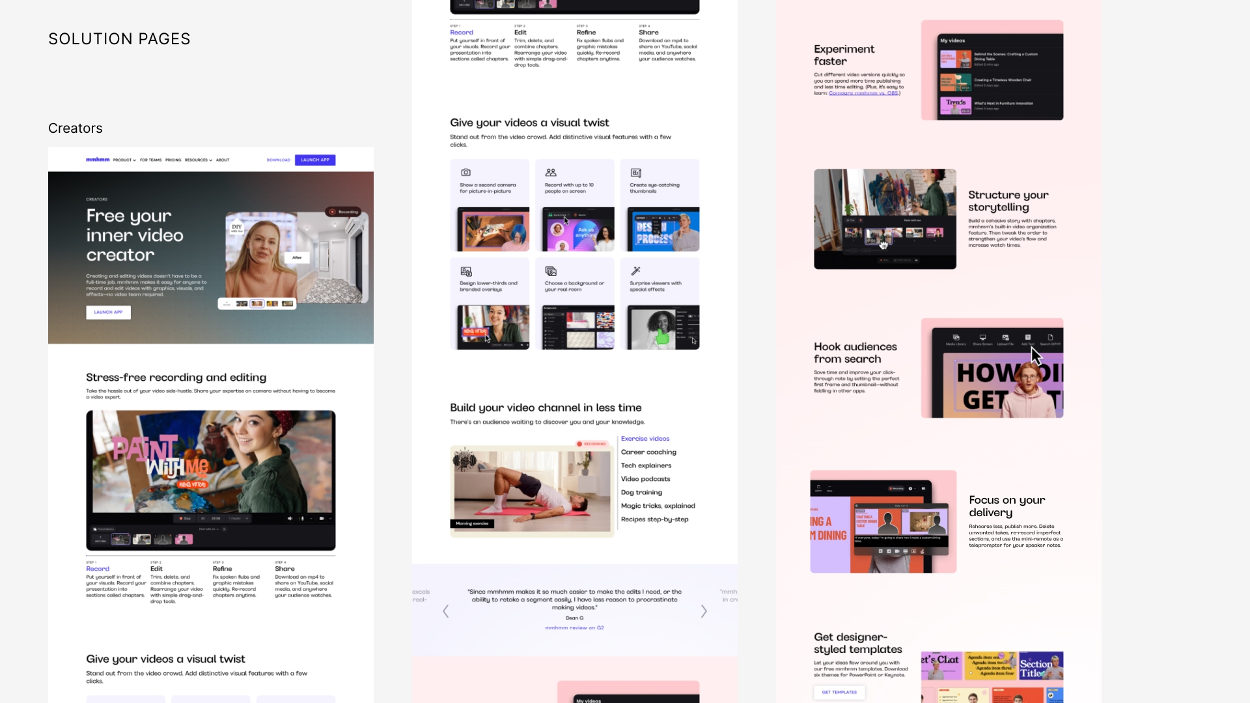The width and height of the screenshot is (1250, 703).
Task: Click the red Recording indicator badge
Action: tap(343, 212)
